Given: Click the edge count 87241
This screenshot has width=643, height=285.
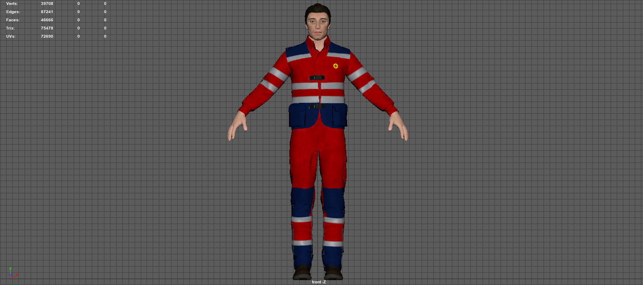Looking at the screenshot, I should pyautogui.click(x=47, y=12).
